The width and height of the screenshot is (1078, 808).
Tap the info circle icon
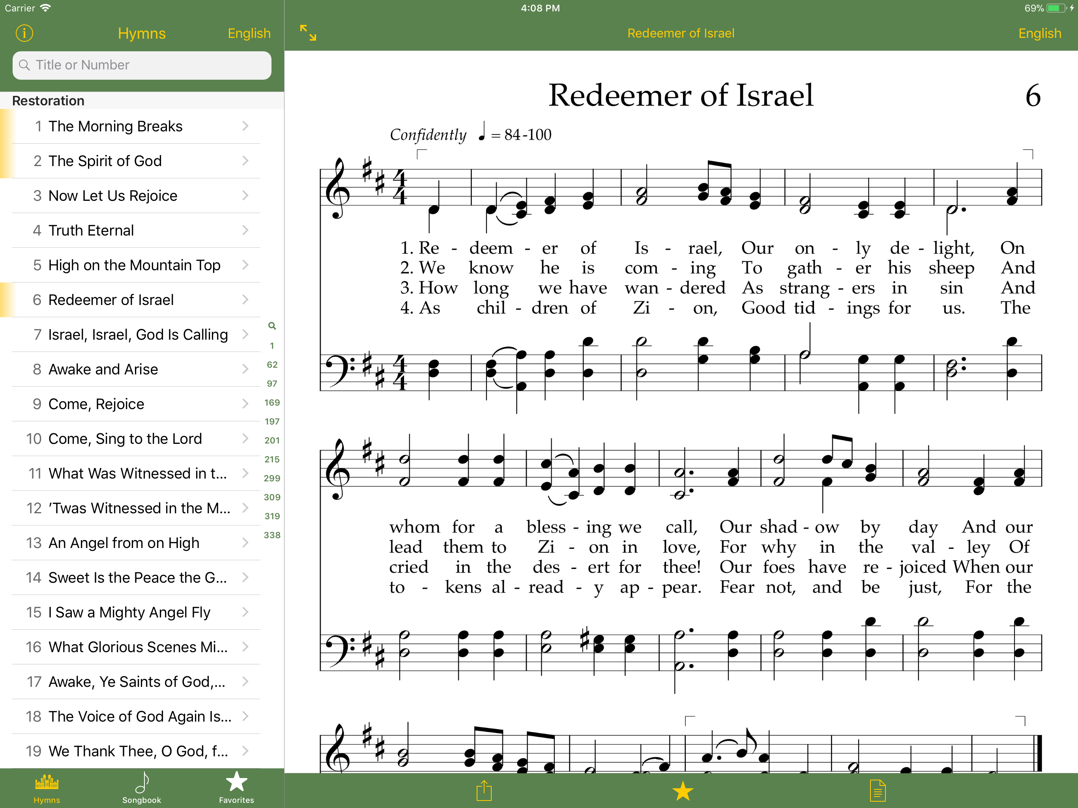pos(24,33)
